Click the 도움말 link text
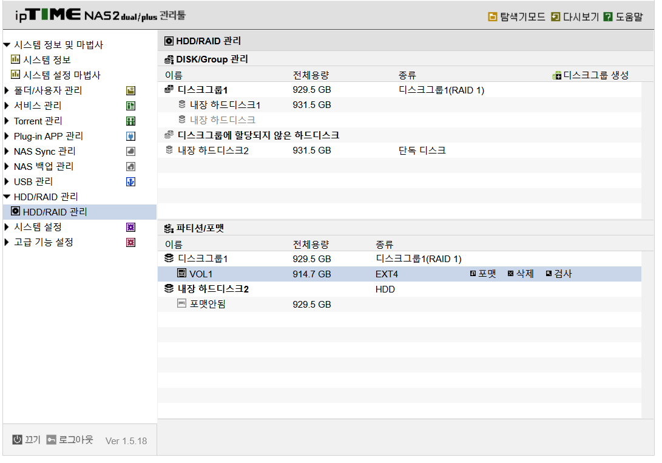 coord(629,17)
